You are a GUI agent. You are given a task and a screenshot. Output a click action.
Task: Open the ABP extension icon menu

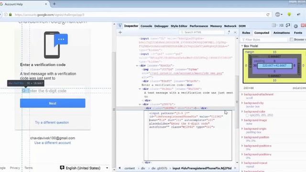coord(279,14)
